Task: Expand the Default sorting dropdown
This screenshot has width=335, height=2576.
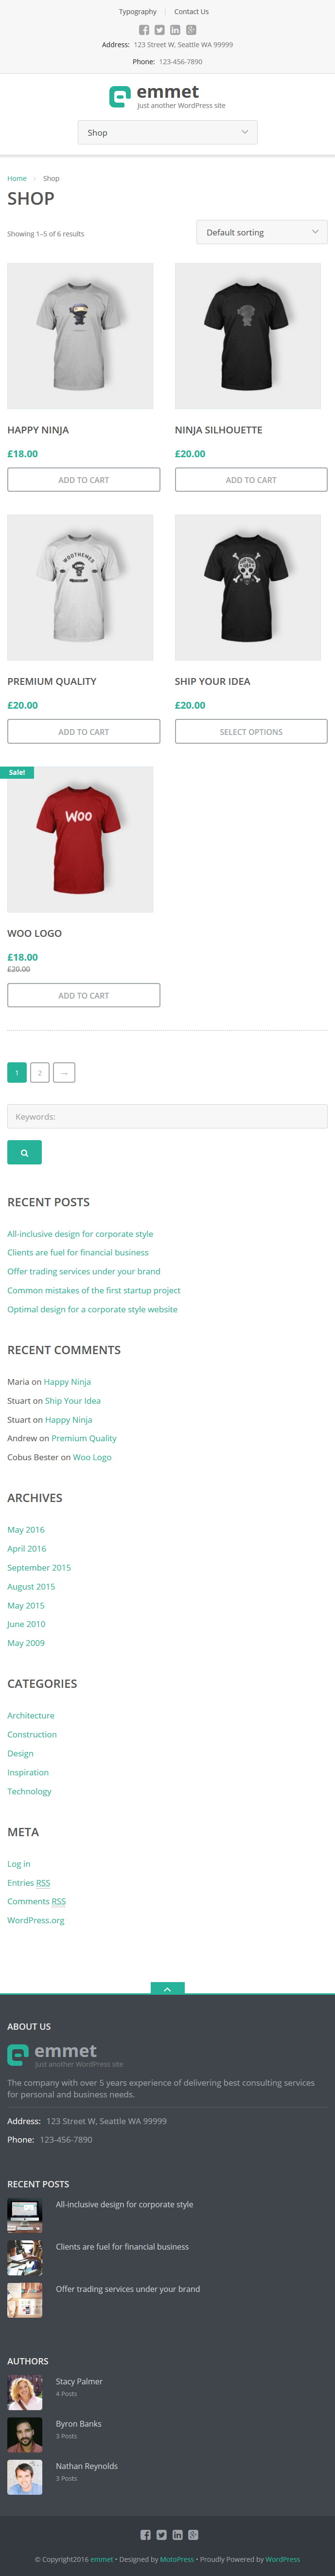Action: (262, 232)
